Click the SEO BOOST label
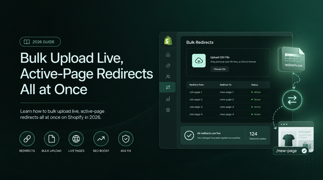 pyautogui.click(x=101, y=151)
